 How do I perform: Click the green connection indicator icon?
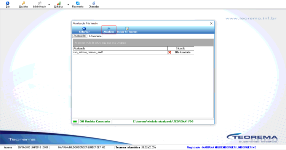(75, 121)
